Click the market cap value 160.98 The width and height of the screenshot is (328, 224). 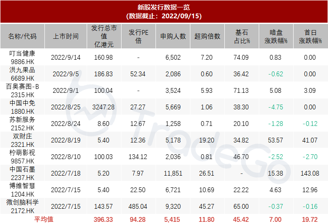103,58
